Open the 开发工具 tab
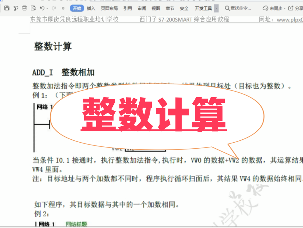 point(203,8)
